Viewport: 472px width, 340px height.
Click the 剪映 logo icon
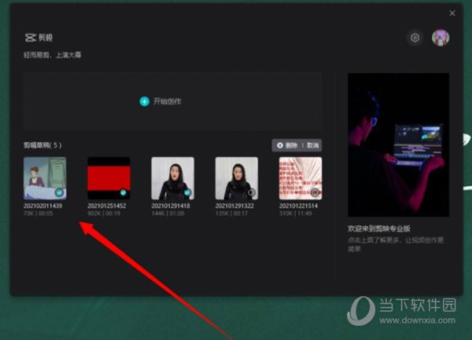click(31, 38)
